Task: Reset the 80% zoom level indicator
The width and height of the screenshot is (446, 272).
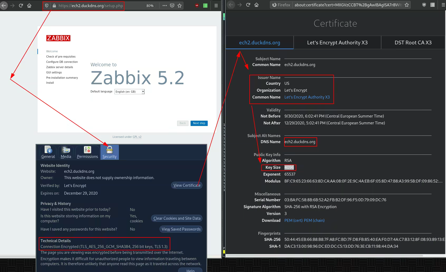Action: (x=150, y=6)
